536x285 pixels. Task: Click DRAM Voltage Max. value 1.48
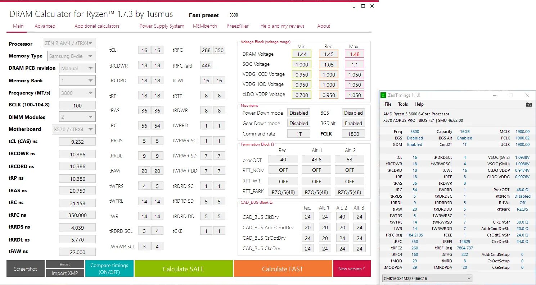(x=355, y=54)
